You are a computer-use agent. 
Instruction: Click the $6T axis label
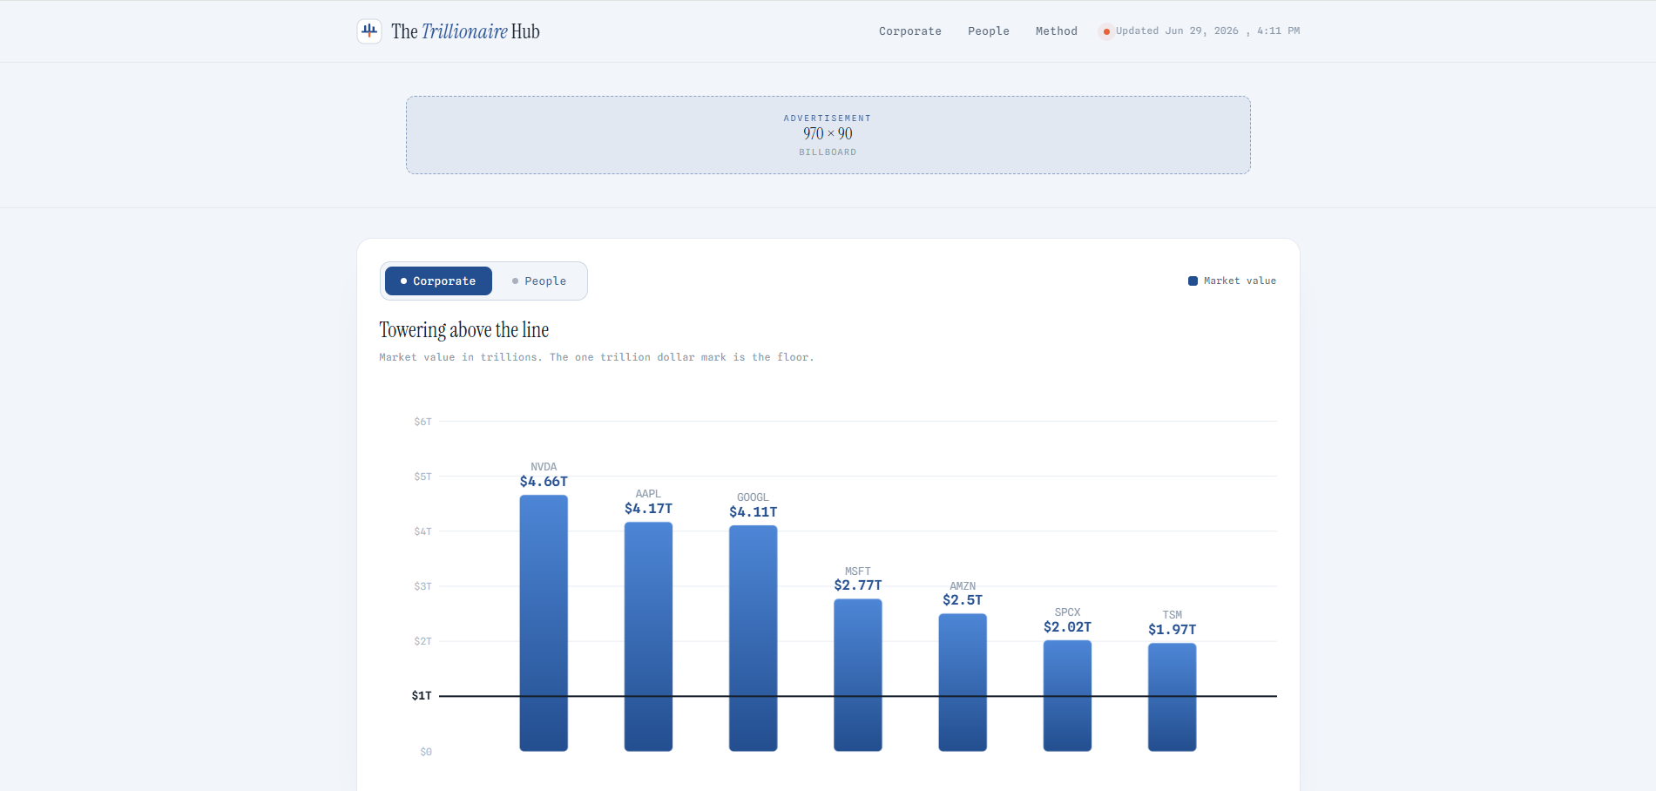422,422
